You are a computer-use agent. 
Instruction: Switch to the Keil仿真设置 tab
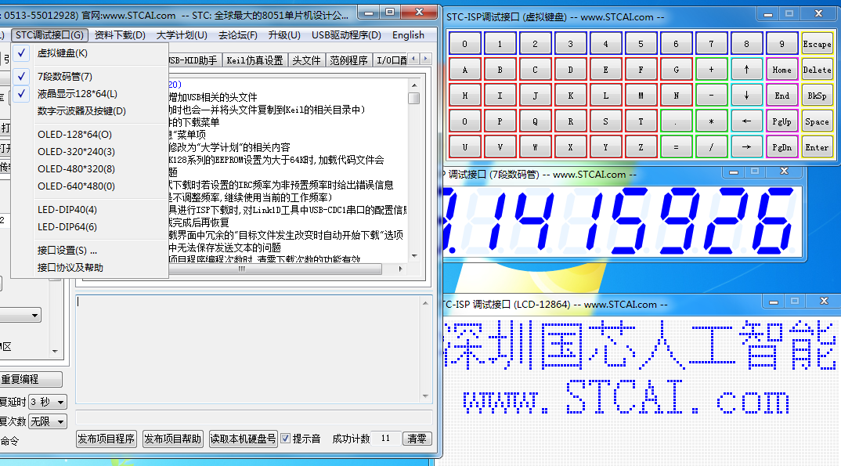coord(254,60)
